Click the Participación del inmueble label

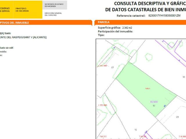click(115, 32)
